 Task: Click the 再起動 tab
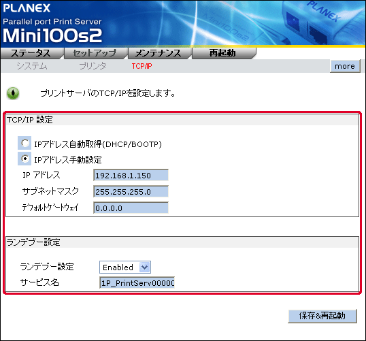pos(223,53)
